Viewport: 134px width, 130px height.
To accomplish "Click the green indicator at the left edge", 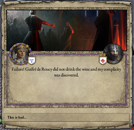I will coord(1,120).
